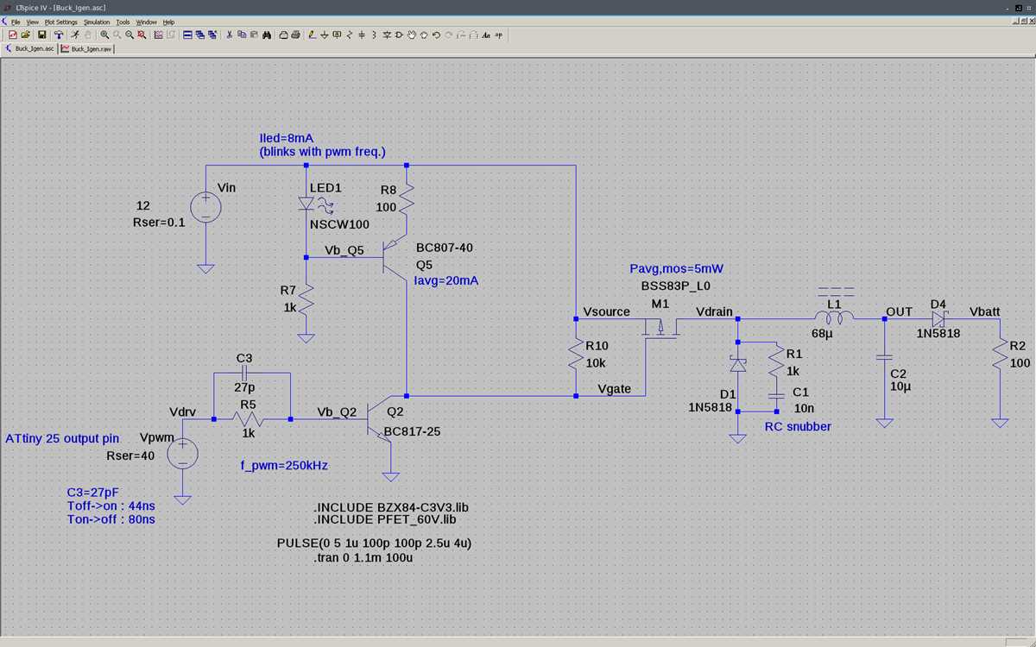Image resolution: width=1036 pixels, height=647 pixels.
Task: Click the 'f_pwm=250kHz' comment
Action: click(x=284, y=465)
